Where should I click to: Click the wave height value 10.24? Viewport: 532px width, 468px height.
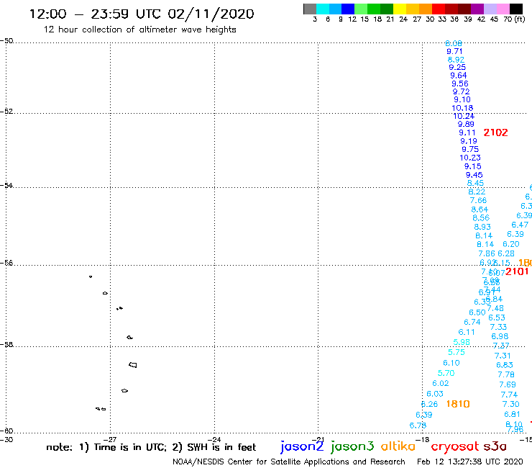tap(464, 116)
